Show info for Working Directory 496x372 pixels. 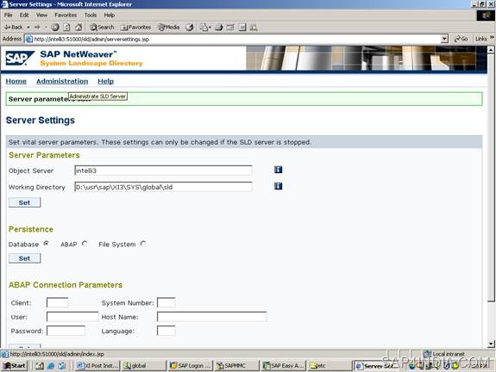point(278,186)
